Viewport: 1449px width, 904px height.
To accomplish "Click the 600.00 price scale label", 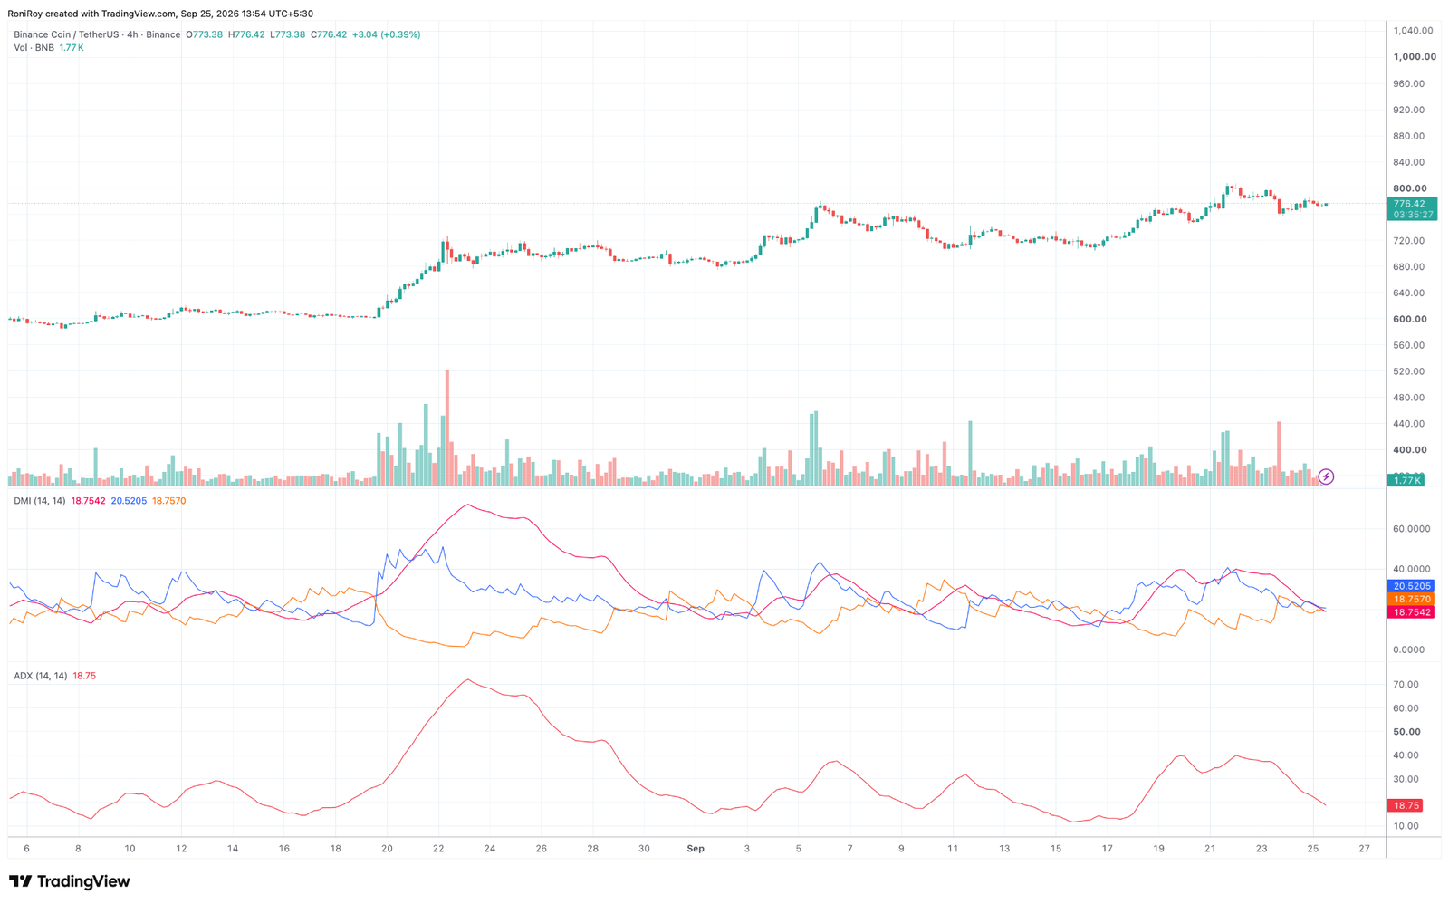I will tap(1410, 319).
